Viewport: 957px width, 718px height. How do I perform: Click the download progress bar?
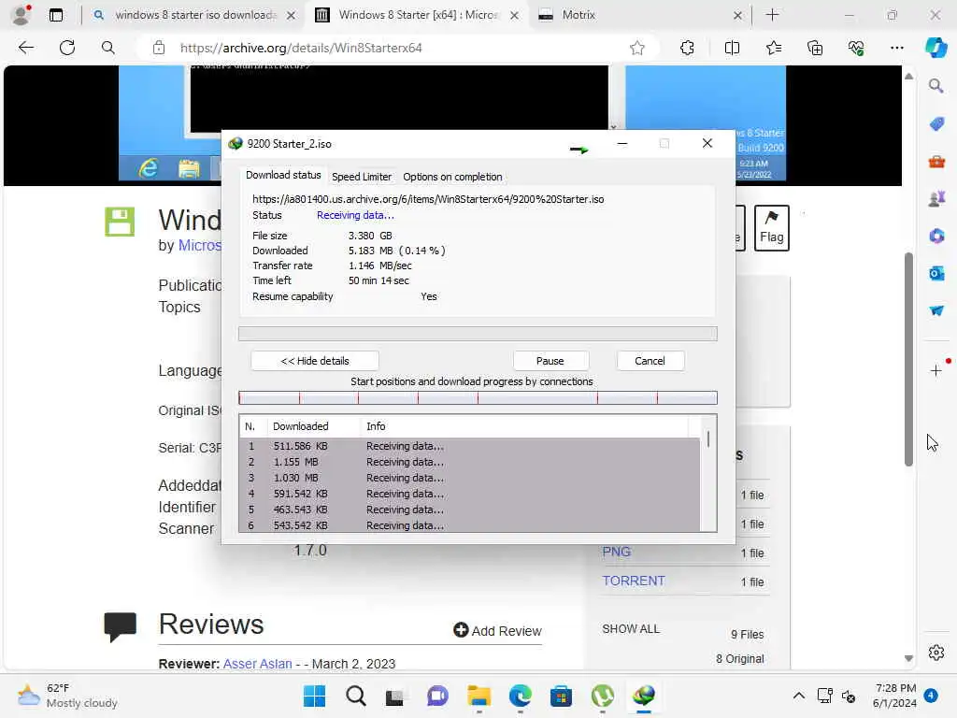click(478, 334)
